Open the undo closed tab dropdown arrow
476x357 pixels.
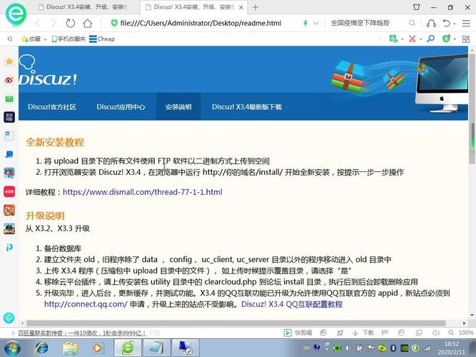tap(455, 24)
